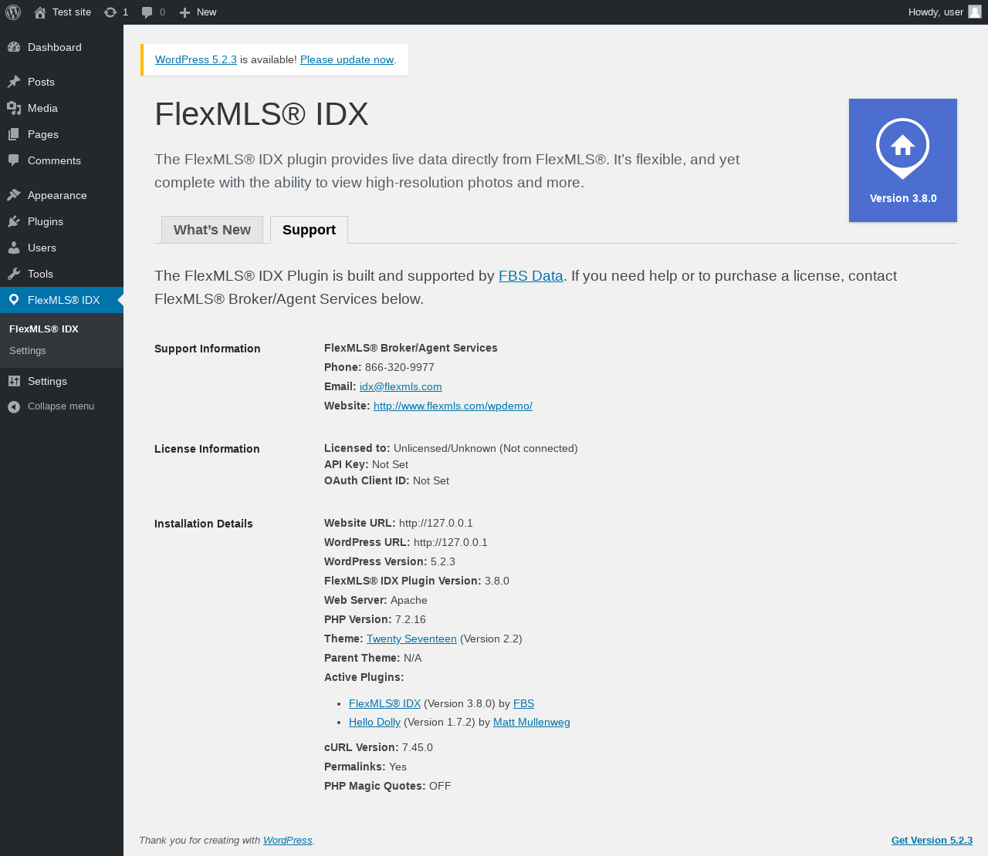Viewport: 988px width, 856px height.
Task: Open the Posts menu
Action: pos(62,82)
